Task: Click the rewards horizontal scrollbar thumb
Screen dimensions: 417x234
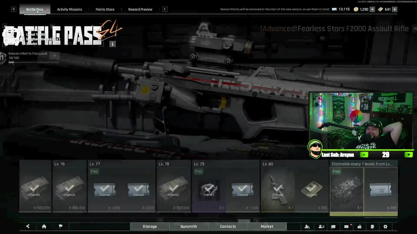Action: pyautogui.click(x=244, y=221)
